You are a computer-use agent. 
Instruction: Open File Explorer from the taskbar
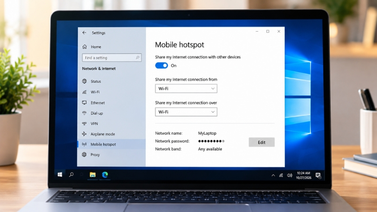92,174
